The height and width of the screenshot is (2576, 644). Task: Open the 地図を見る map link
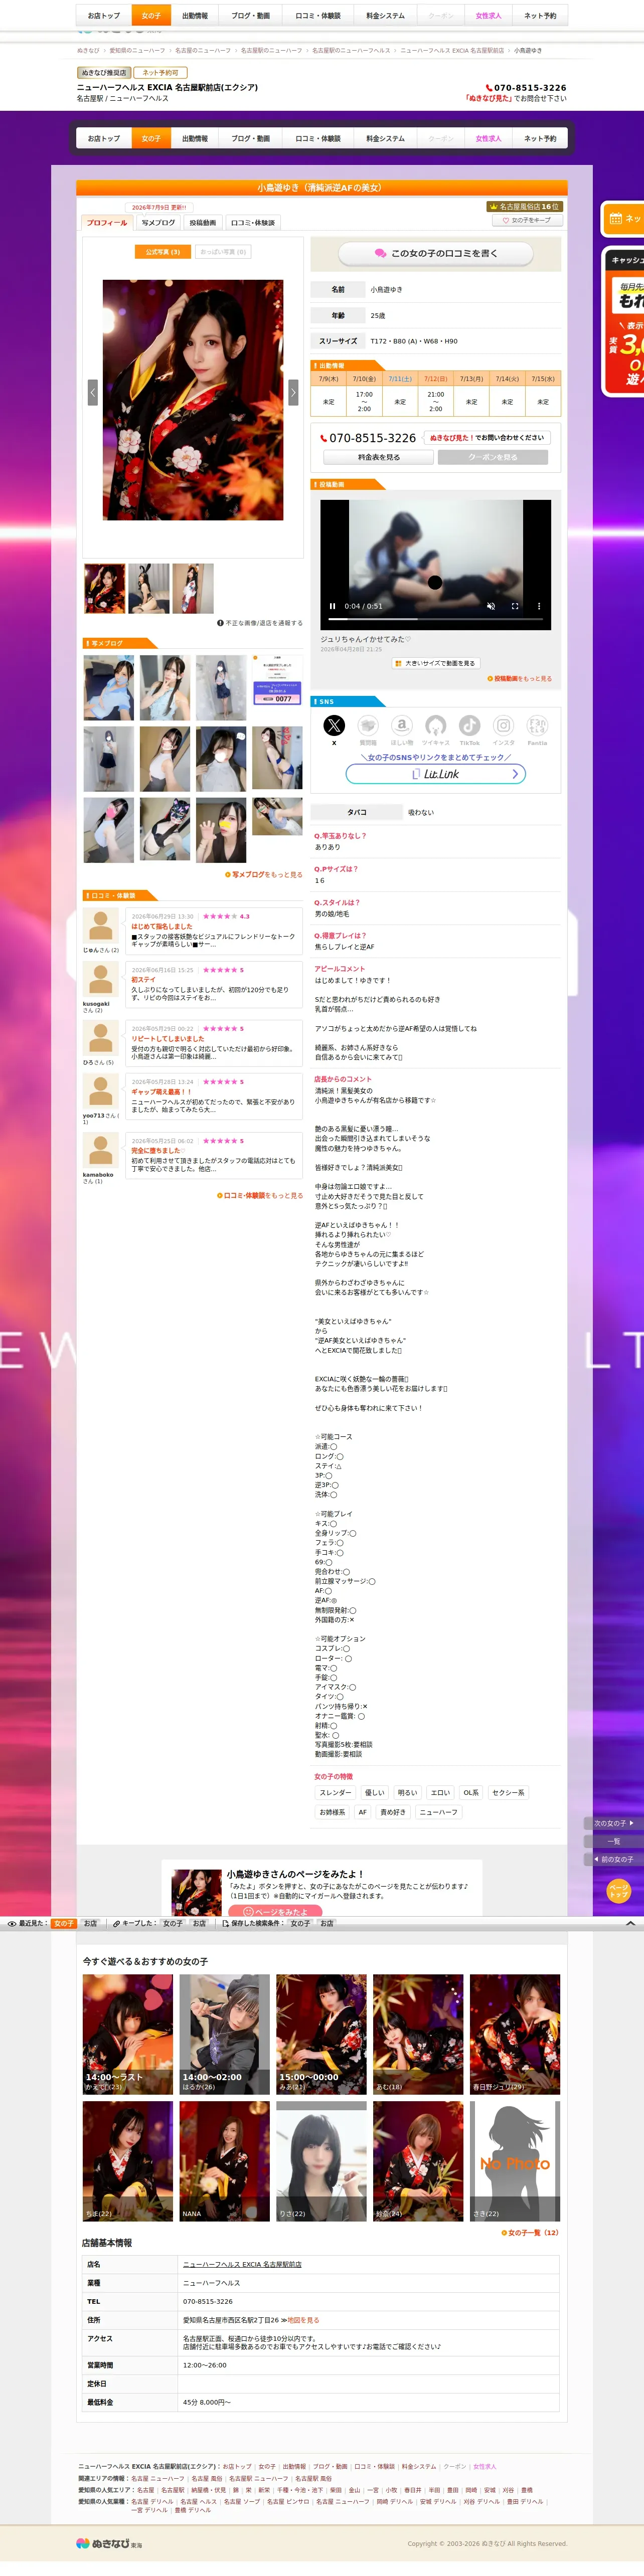point(303,2320)
